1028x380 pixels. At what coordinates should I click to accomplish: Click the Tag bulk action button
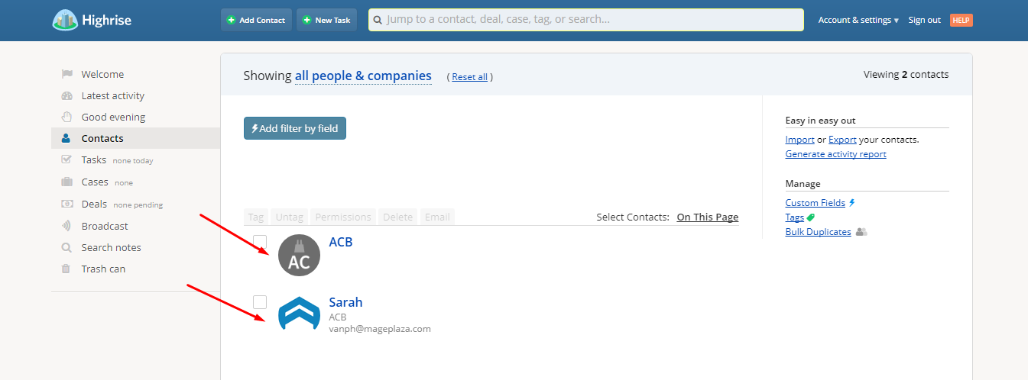coord(256,217)
